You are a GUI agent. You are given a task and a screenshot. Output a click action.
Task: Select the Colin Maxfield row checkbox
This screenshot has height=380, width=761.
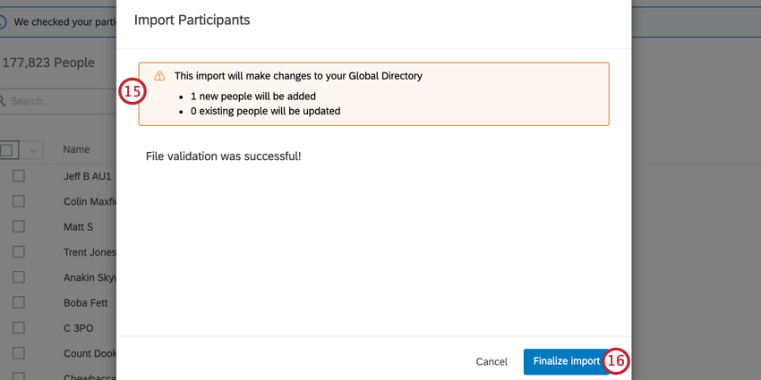[19, 201]
